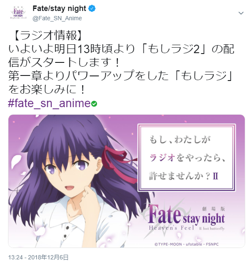Click the II. lost butterfly subtitle text

coord(212,229)
